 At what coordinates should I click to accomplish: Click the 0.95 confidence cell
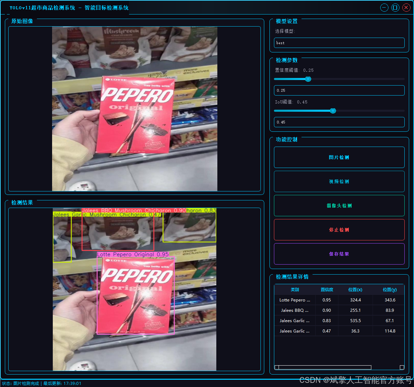click(x=327, y=300)
